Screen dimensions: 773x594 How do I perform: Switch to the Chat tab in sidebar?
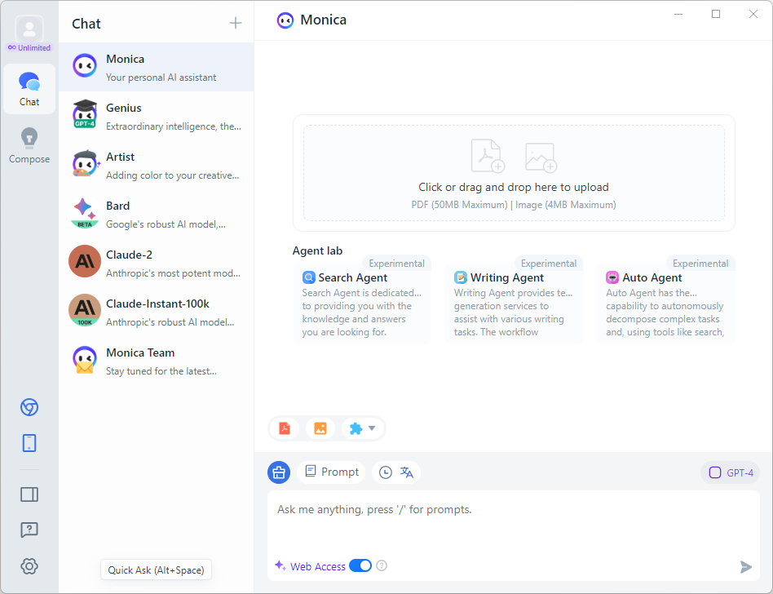(x=29, y=89)
